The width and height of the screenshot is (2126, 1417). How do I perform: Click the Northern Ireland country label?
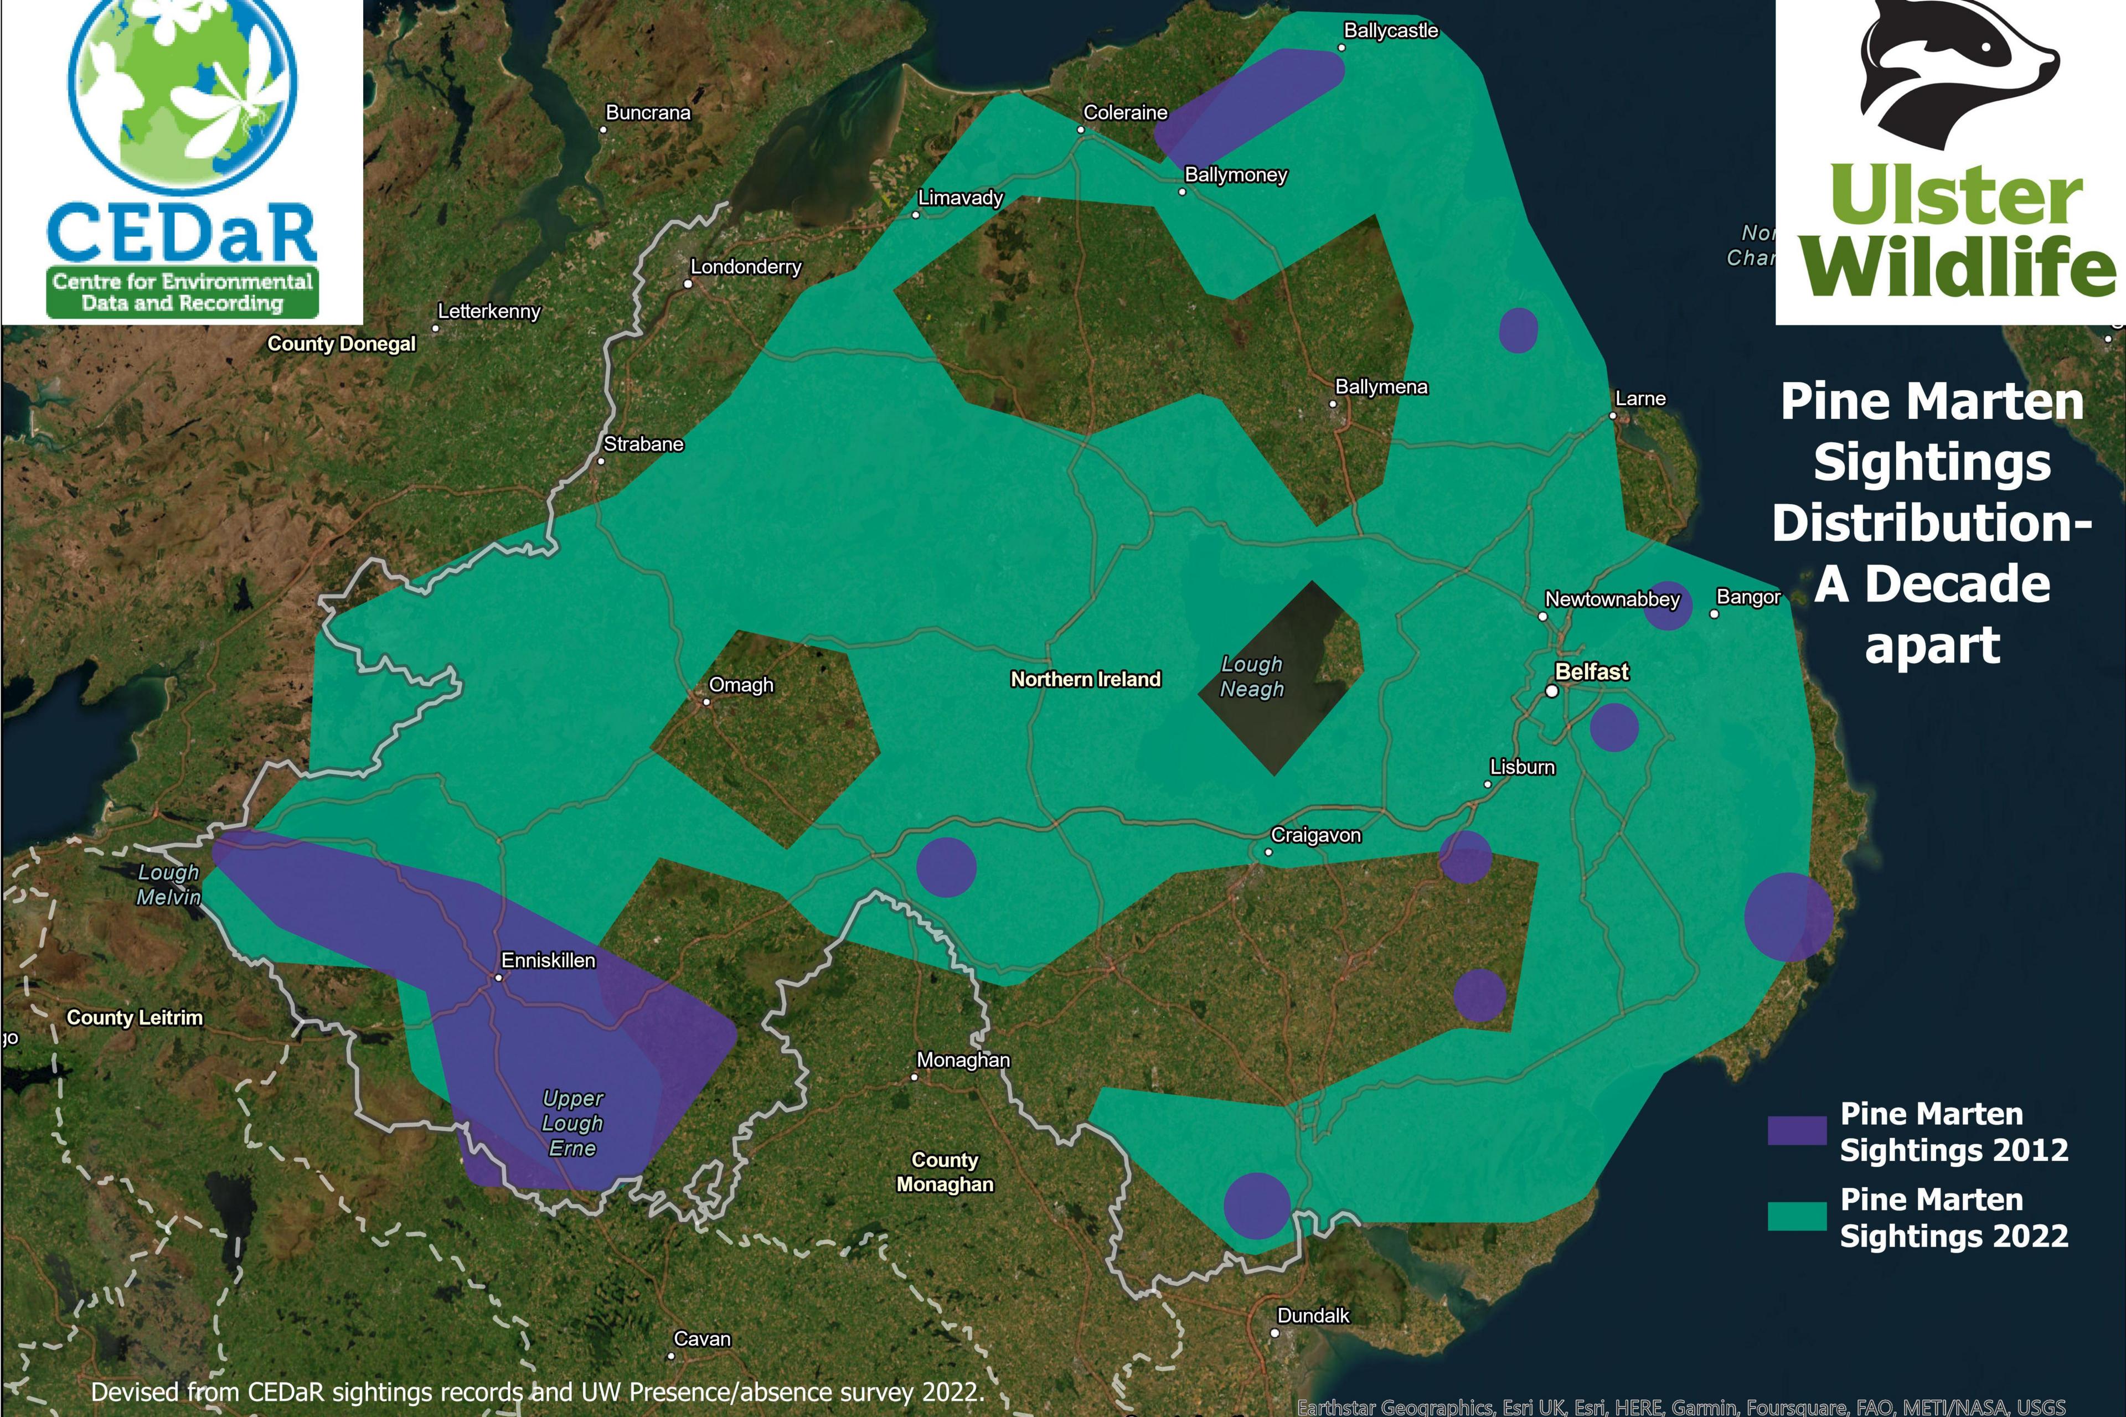[1085, 680]
